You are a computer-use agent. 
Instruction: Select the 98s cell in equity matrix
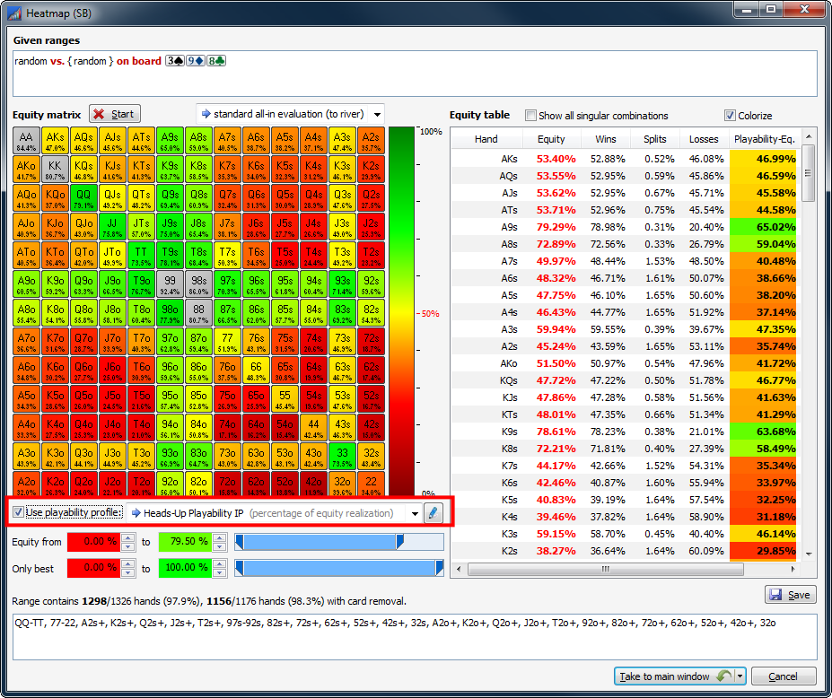[198, 284]
